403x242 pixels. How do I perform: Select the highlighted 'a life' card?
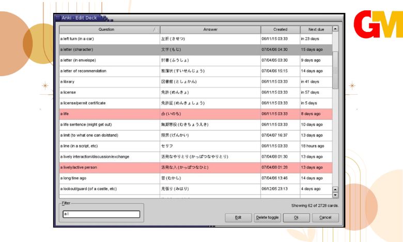[x=196, y=114]
